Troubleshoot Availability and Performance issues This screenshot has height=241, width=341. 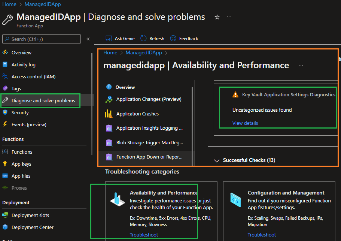coord(144,235)
